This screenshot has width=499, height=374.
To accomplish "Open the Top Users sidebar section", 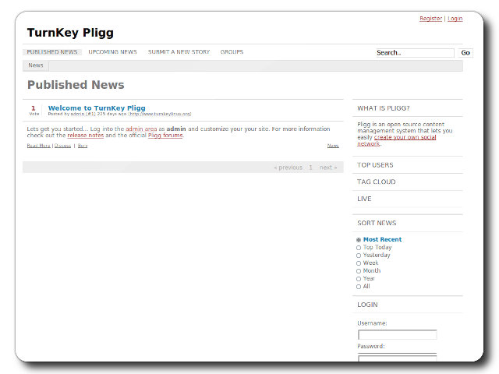I will (x=375, y=165).
